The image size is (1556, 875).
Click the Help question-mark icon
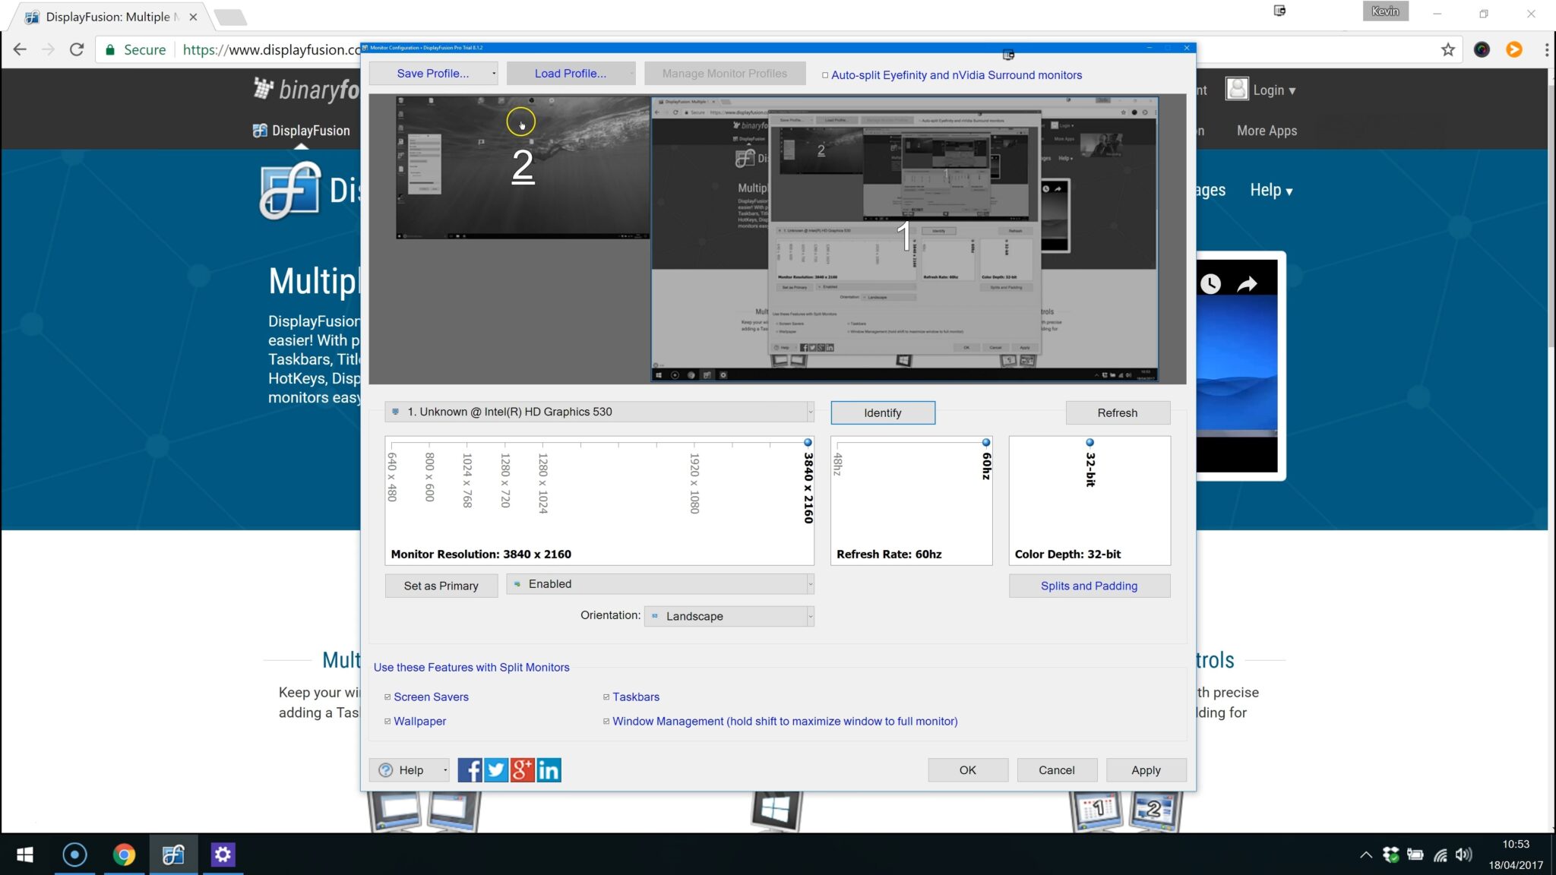pos(386,769)
